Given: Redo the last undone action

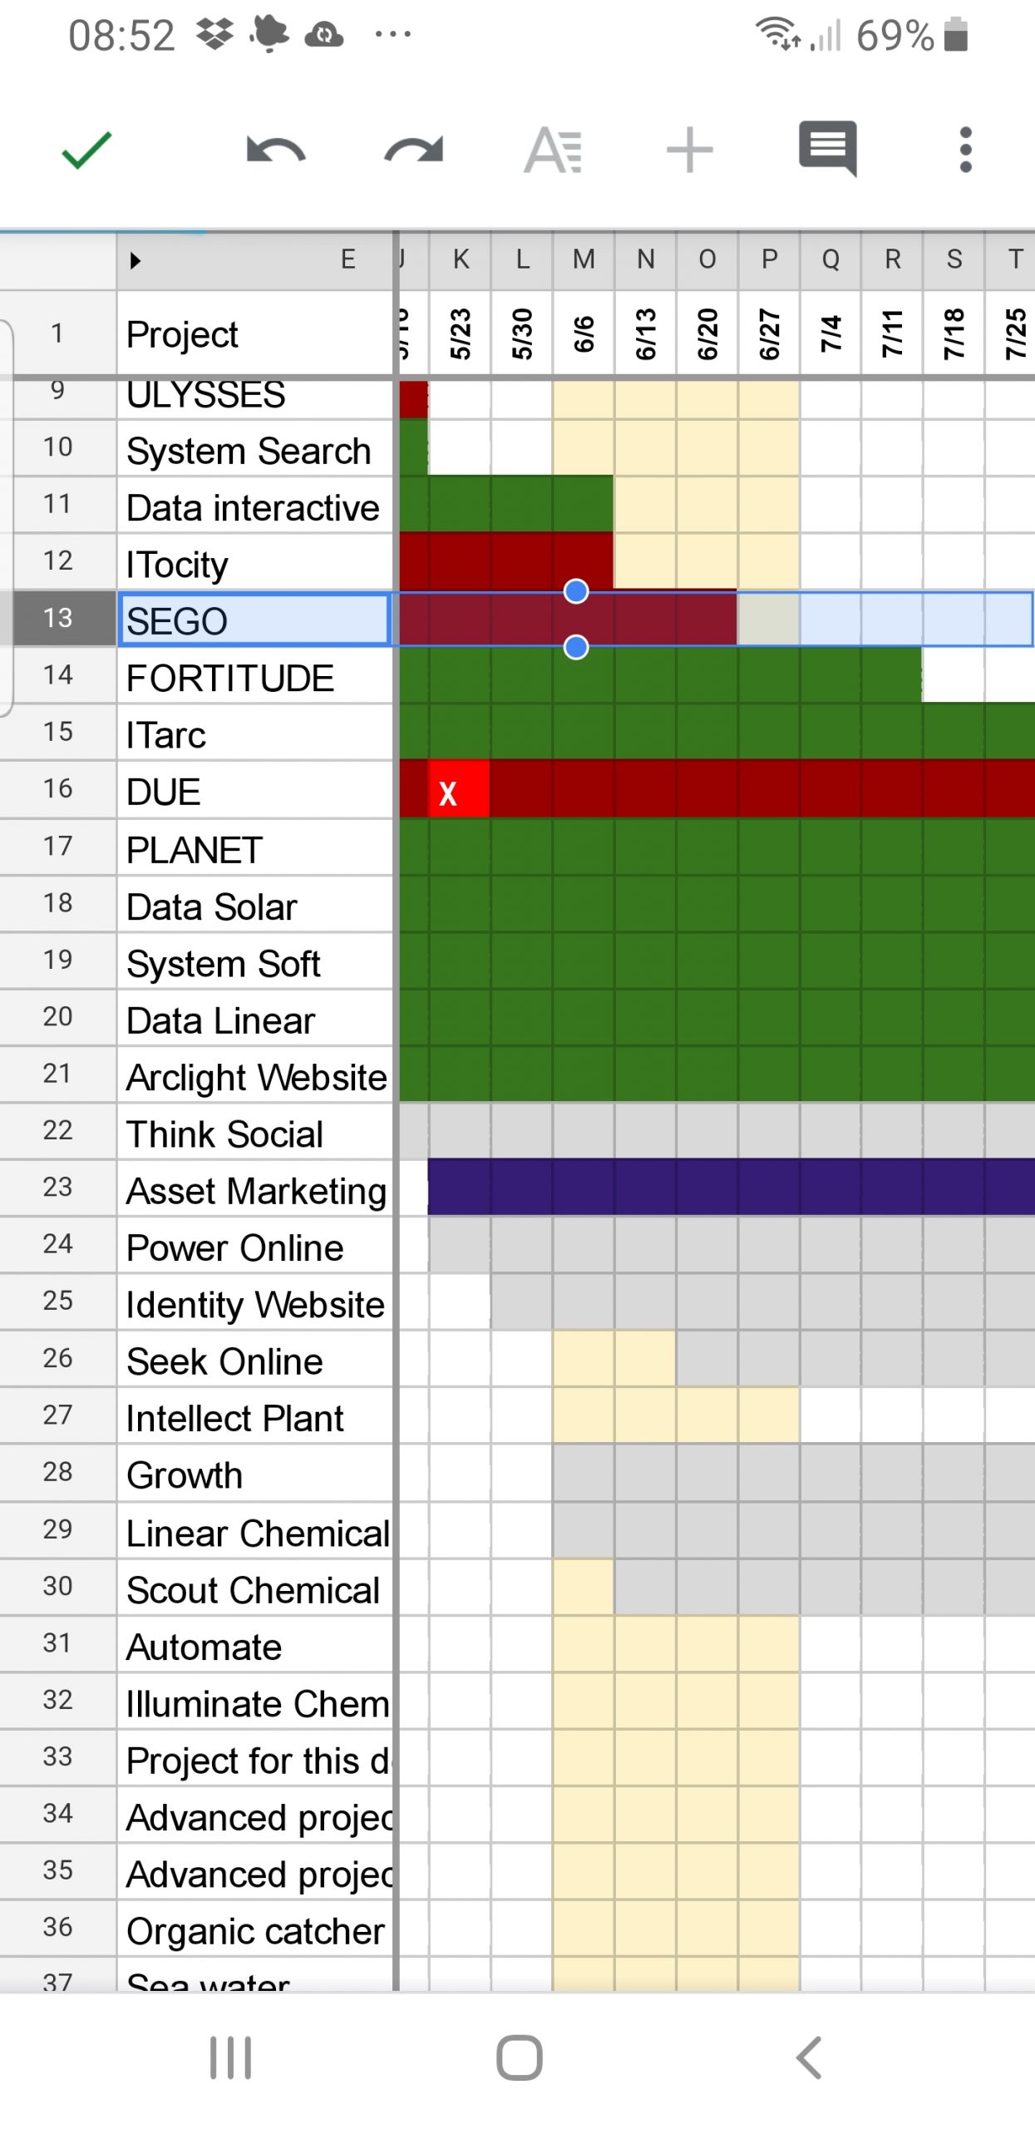Looking at the screenshot, I should (x=413, y=151).
